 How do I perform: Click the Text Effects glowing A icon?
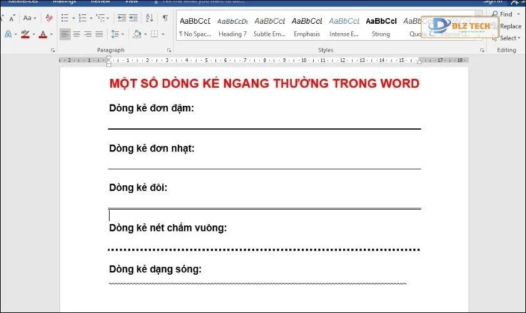click(8, 34)
